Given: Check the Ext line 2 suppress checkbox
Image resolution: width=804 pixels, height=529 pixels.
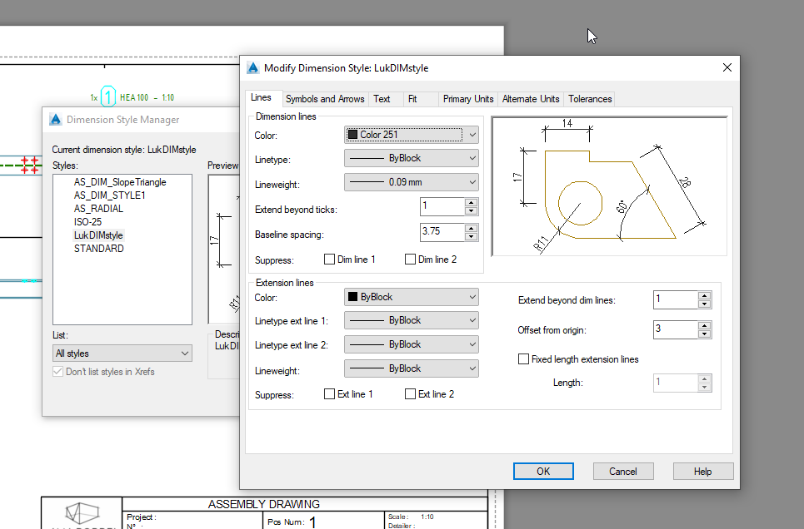Looking at the screenshot, I should click(x=408, y=394).
